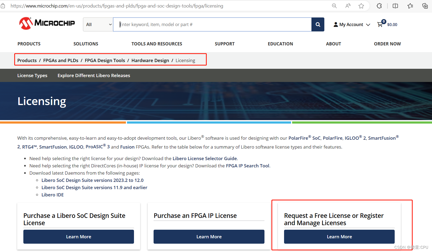Open the EDUCATION menu
Viewport: 432px width, 252px height.
[x=280, y=44]
